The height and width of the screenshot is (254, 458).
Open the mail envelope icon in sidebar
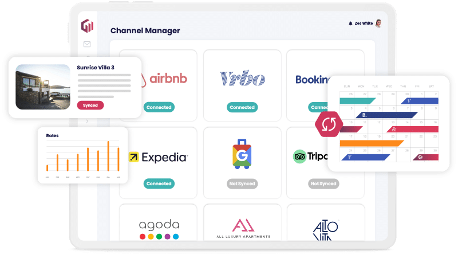(87, 44)
